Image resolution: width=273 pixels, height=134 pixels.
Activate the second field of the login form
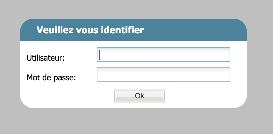[163, 74]
